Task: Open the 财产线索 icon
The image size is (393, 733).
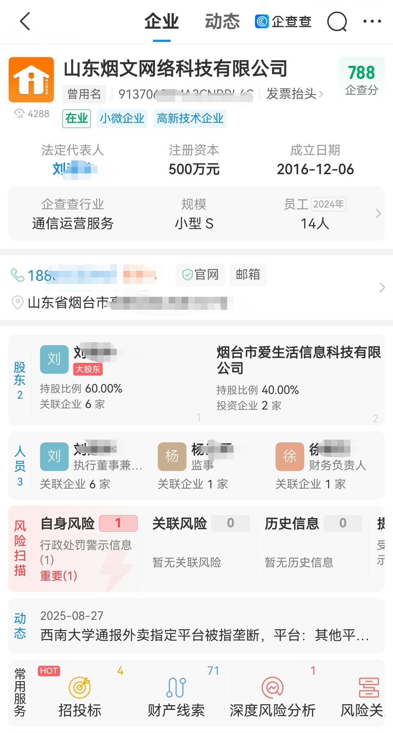Action: [x=176, y=687]
